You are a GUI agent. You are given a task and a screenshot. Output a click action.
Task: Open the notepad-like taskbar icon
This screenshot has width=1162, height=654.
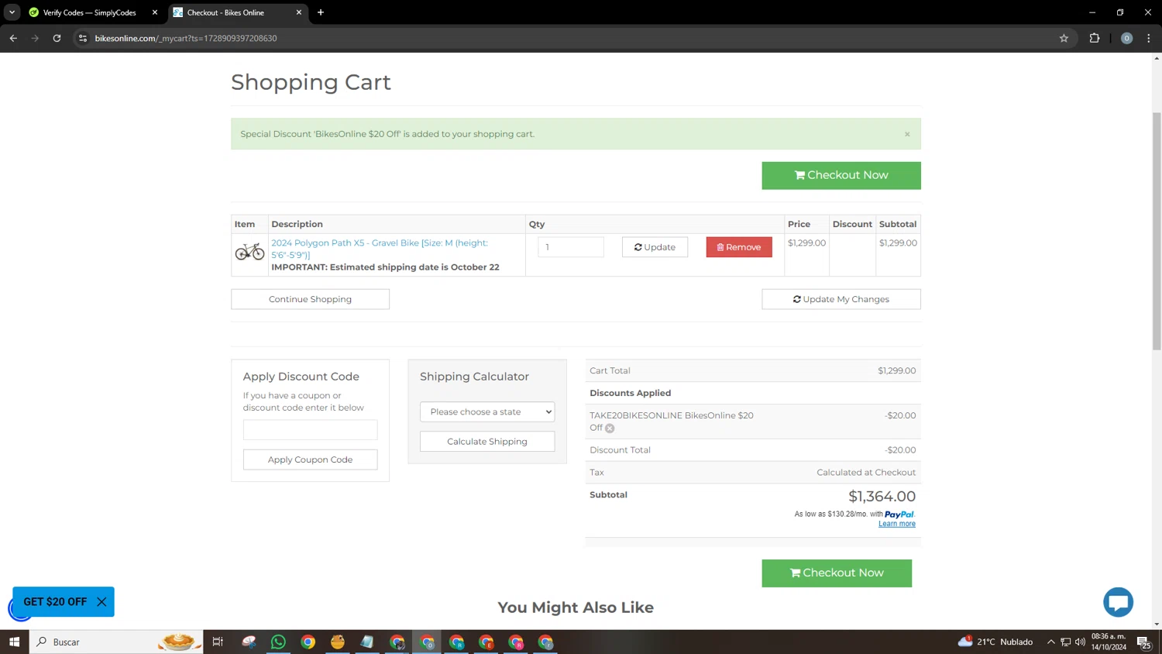tap(367, 642)
